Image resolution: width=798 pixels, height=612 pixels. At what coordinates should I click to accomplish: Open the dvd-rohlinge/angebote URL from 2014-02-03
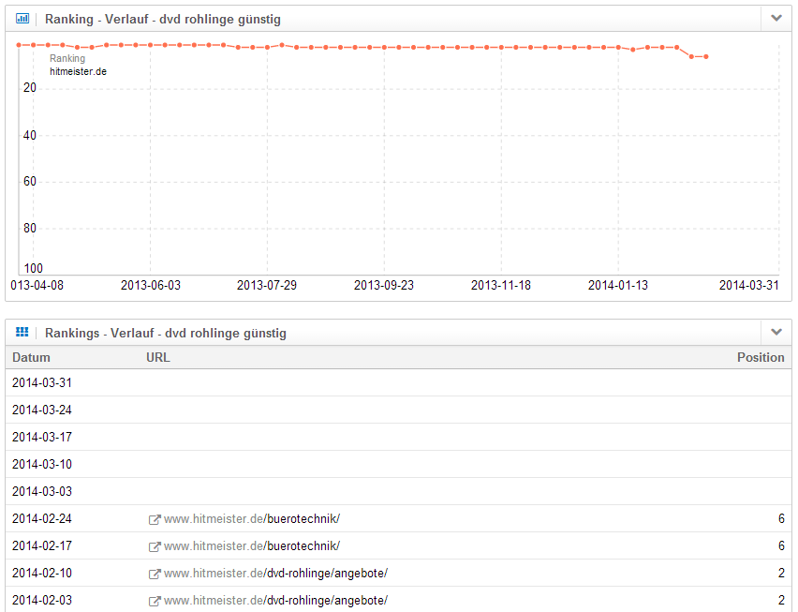point(275,601)
